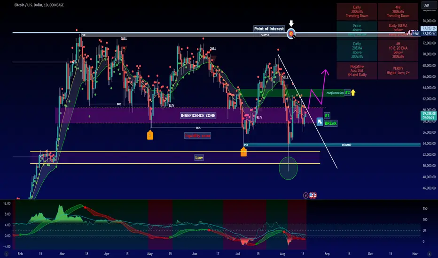
Task: Click the 76,000.00 price axis value
Action: (429, 21)
